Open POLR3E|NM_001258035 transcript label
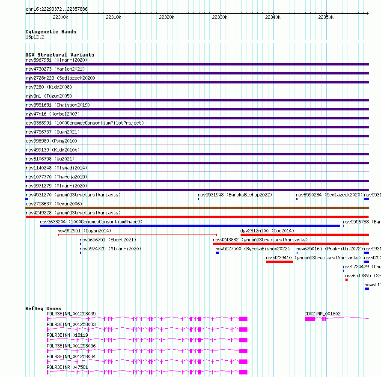Viewport: 381px width, 377px height. tap(71, 314)
